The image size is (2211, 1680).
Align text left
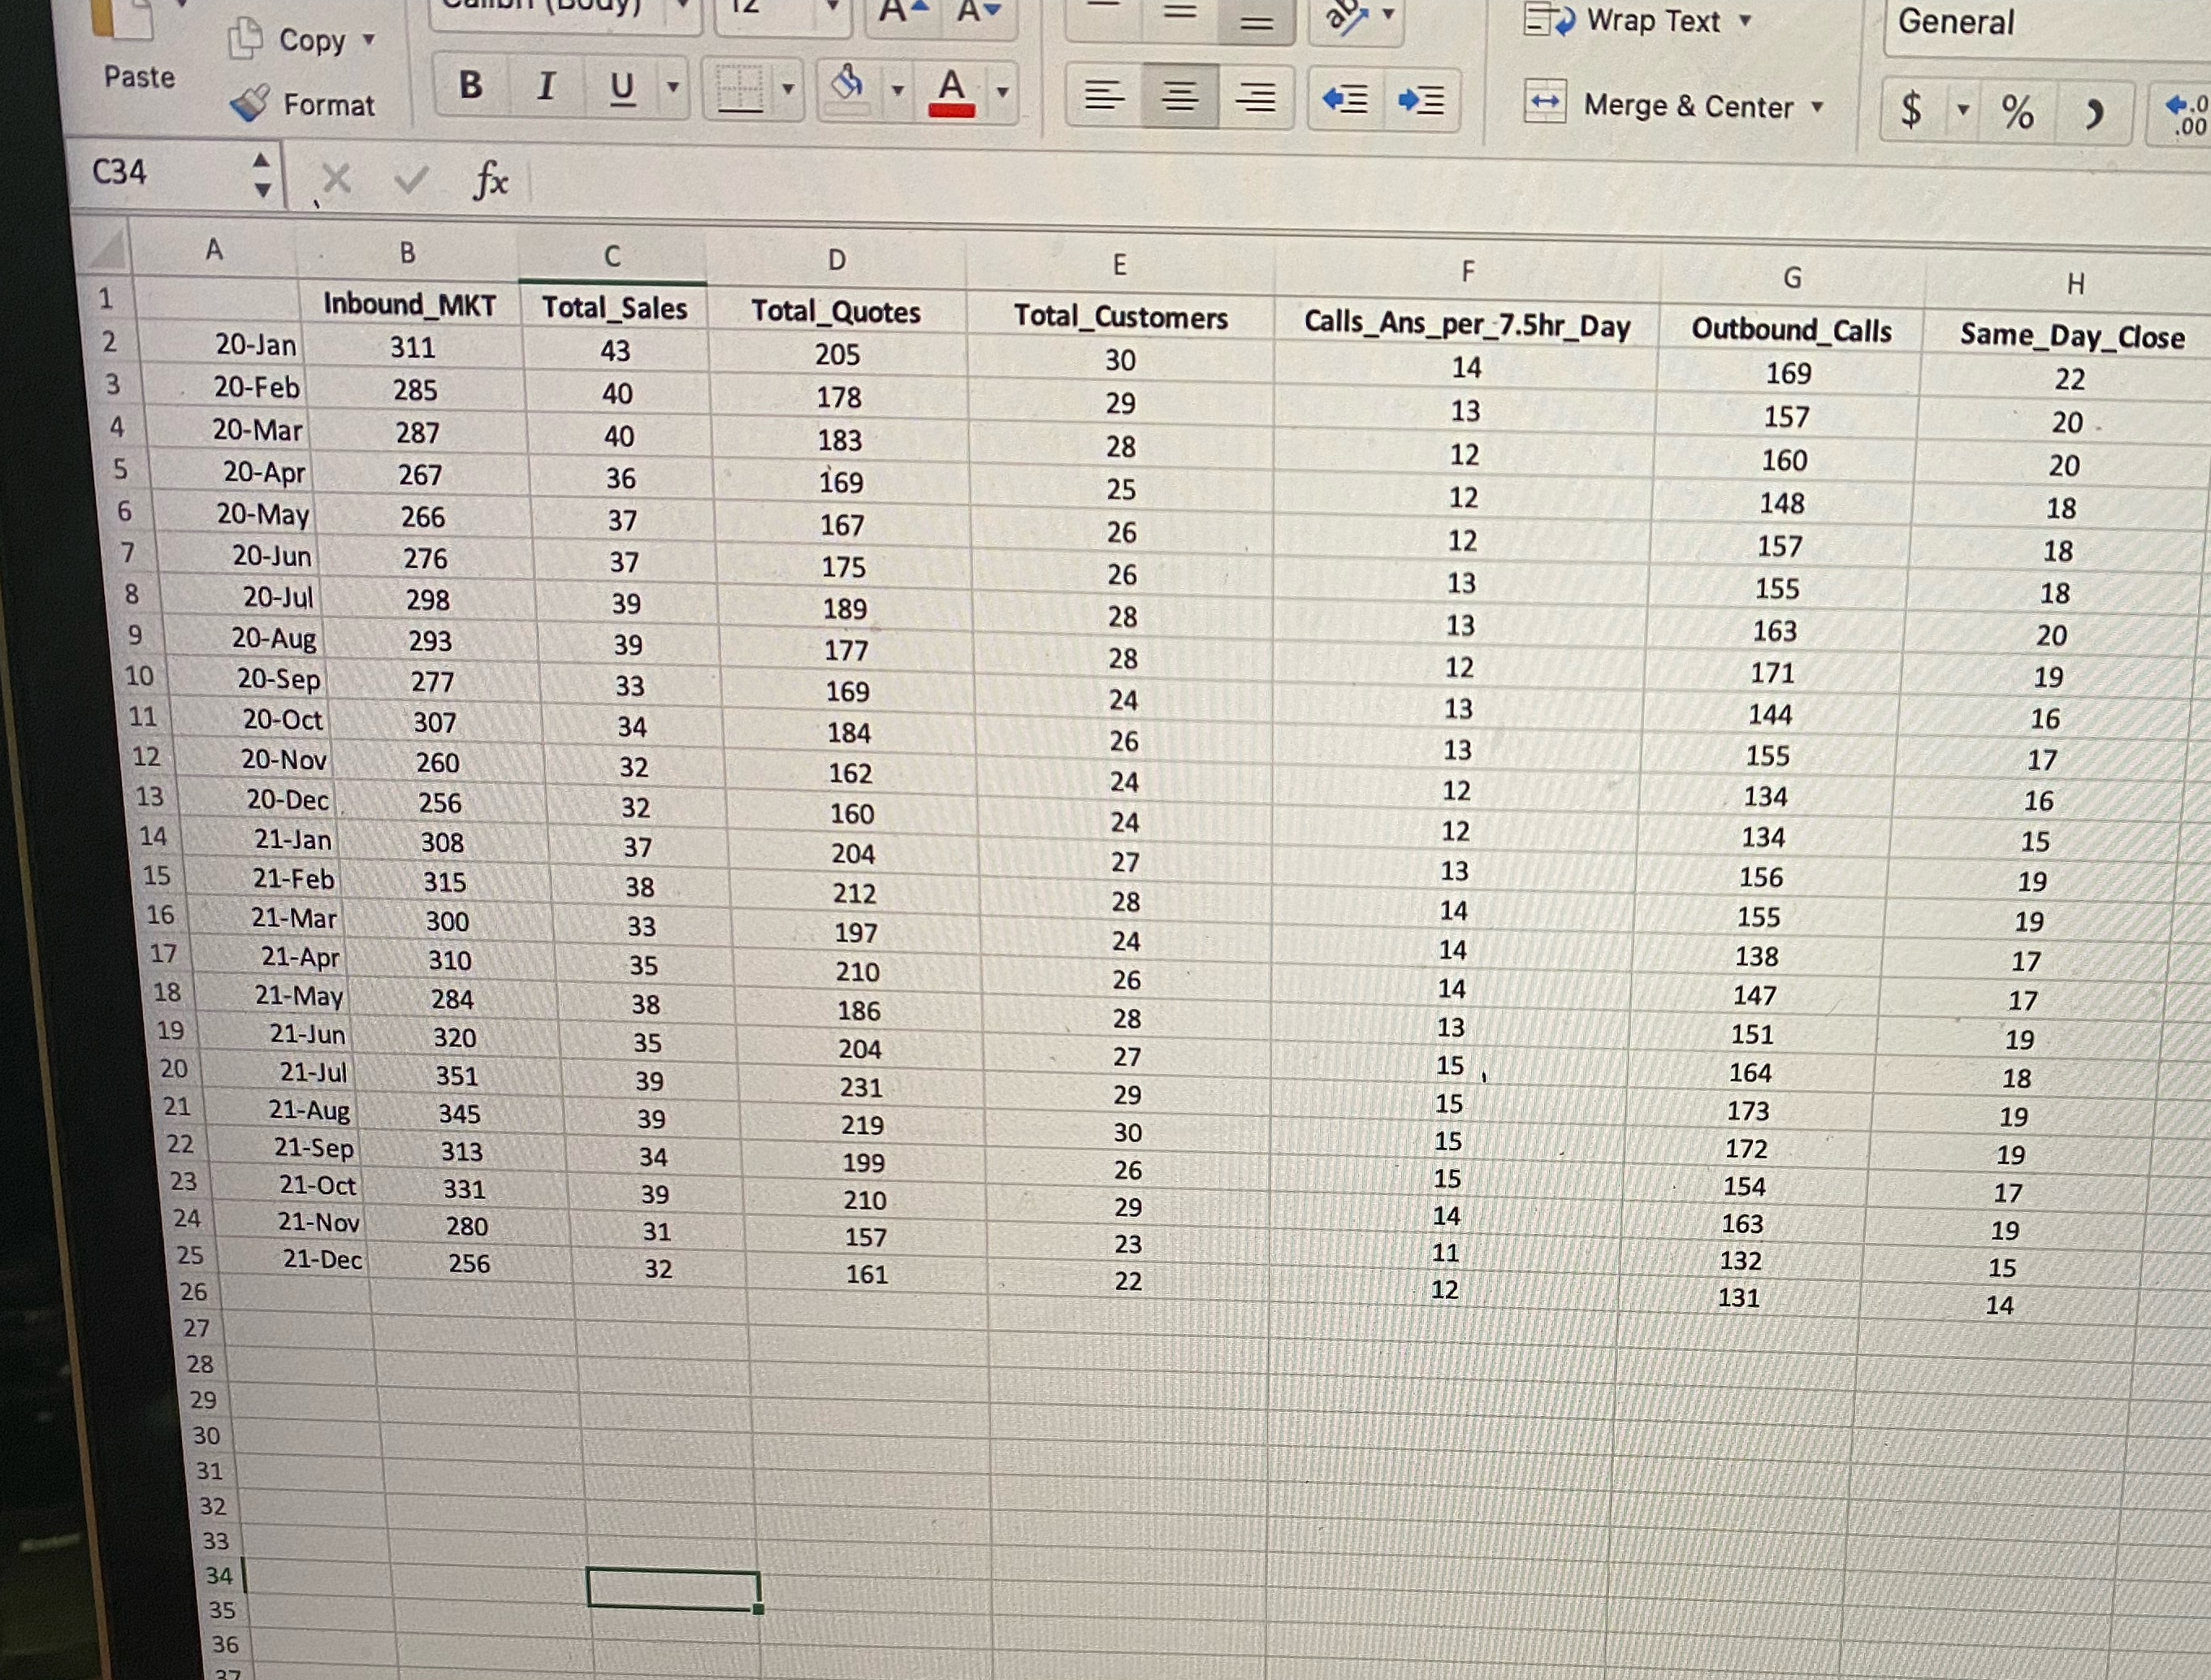tap(1103, 97)
